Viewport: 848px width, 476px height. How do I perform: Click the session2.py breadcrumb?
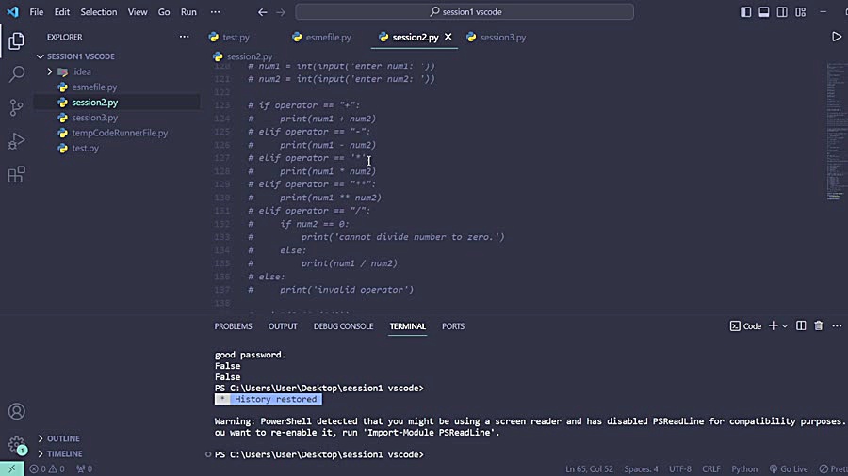[243, 56]
